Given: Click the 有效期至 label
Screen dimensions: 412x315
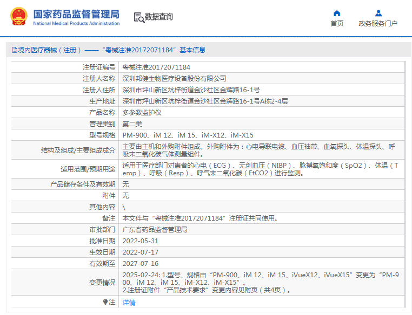Looking at the screenshot, I should click(x=102, y=263).
